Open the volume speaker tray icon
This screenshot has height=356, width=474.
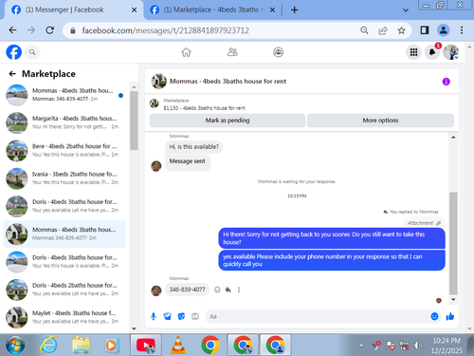tap(418, 346)
